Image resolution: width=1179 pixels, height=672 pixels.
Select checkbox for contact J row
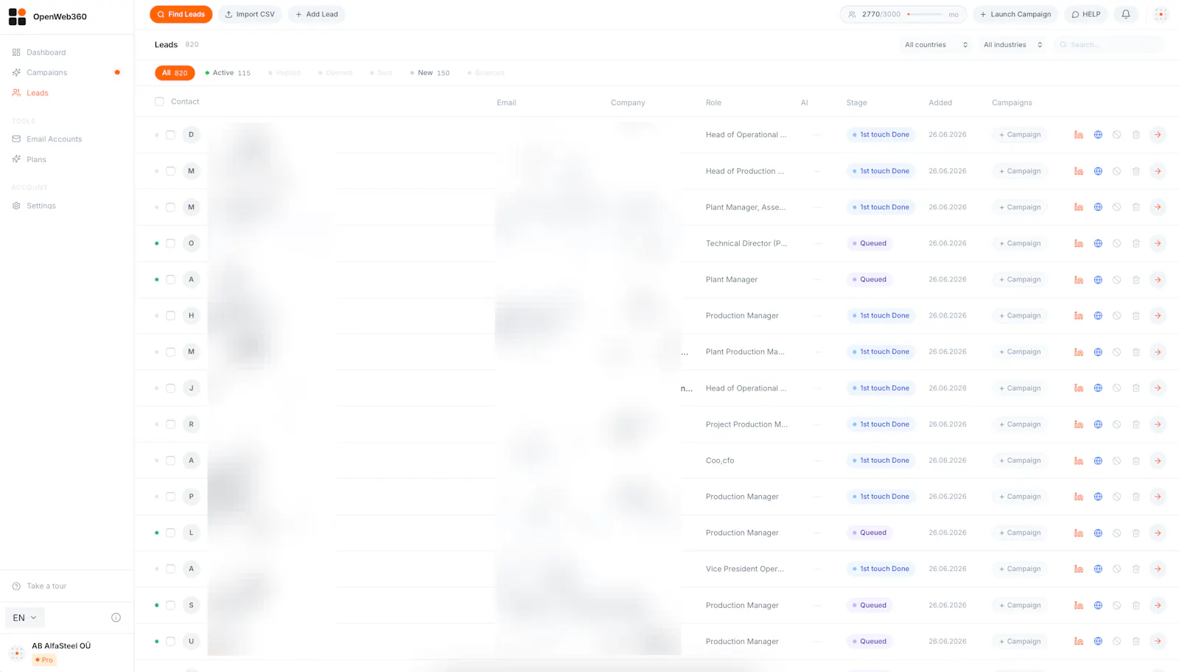tap(170, 388)
